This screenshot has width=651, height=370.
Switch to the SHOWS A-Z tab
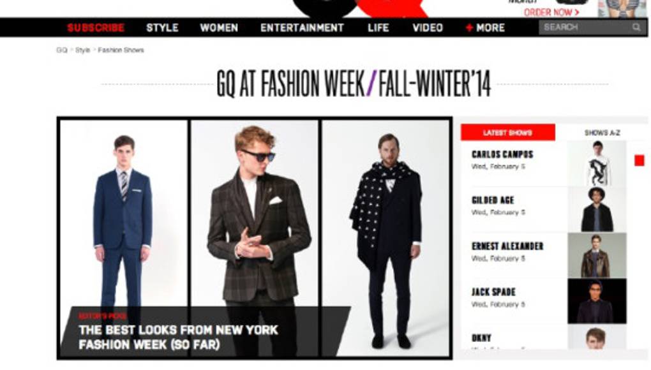[x=602, y=133]
